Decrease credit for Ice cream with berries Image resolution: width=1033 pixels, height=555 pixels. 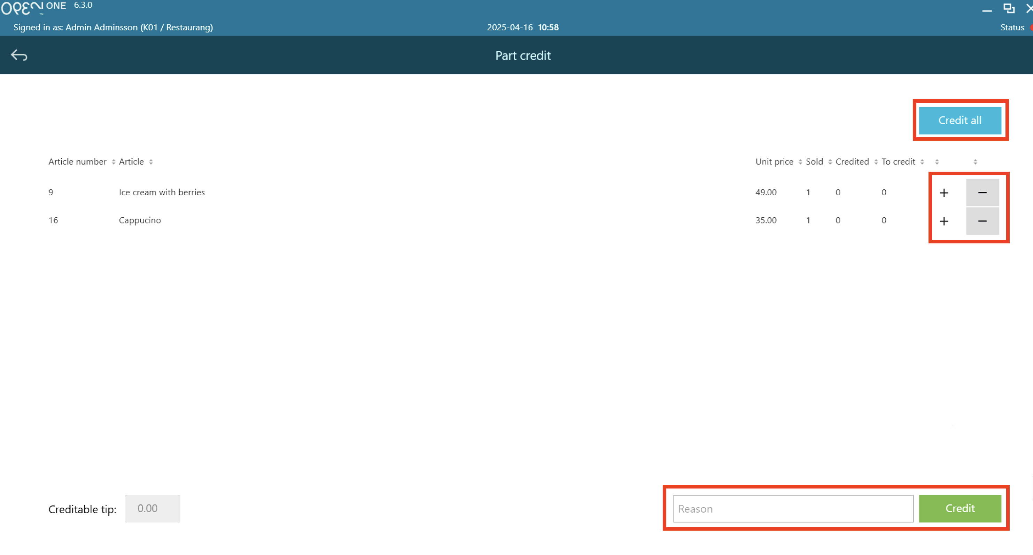[982, 193]
